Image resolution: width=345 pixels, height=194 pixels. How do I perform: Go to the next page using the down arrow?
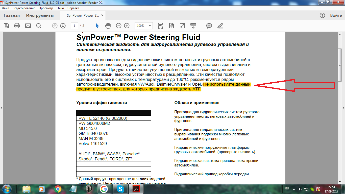click(63, 26)
